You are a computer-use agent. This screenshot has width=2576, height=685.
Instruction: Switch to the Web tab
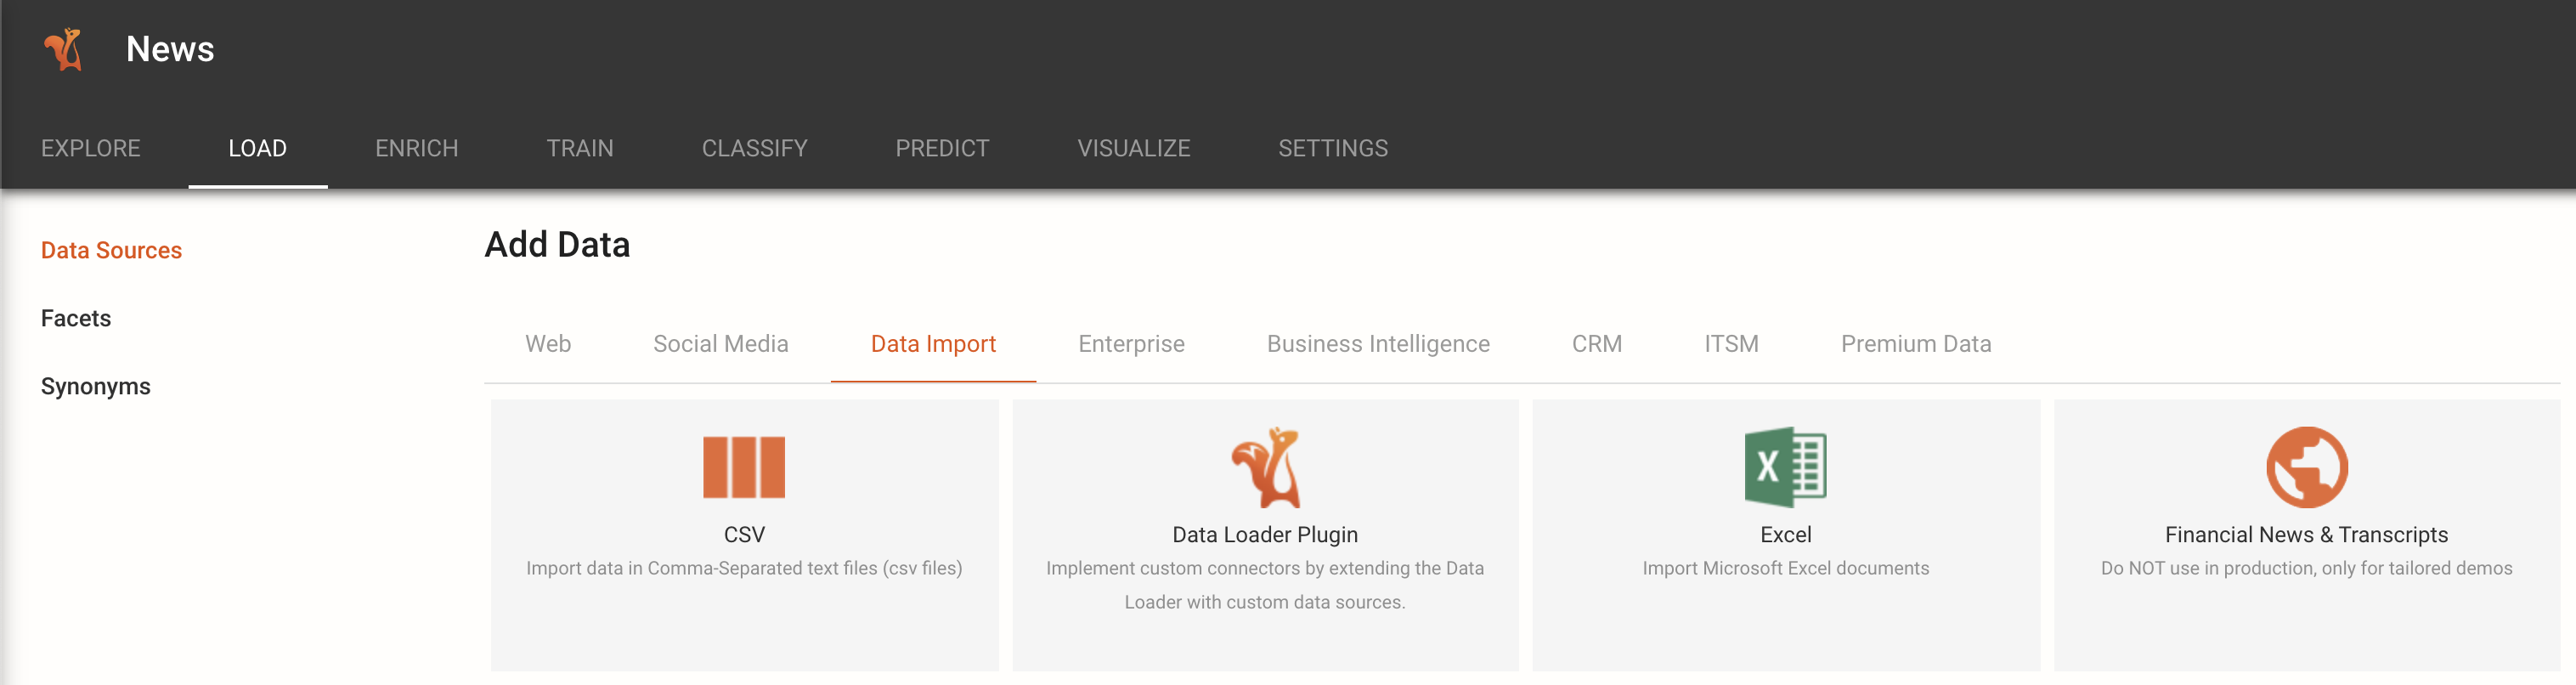click(548, 344)
